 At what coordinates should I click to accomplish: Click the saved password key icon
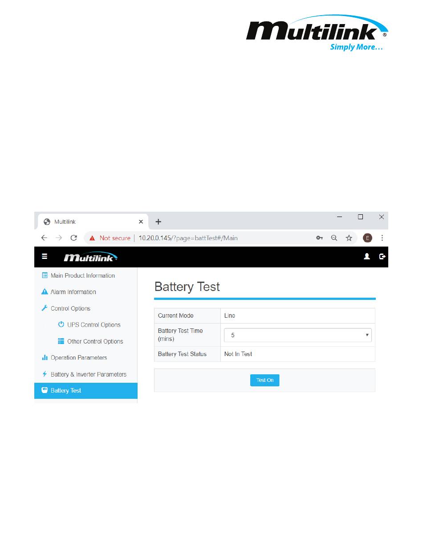319,238
